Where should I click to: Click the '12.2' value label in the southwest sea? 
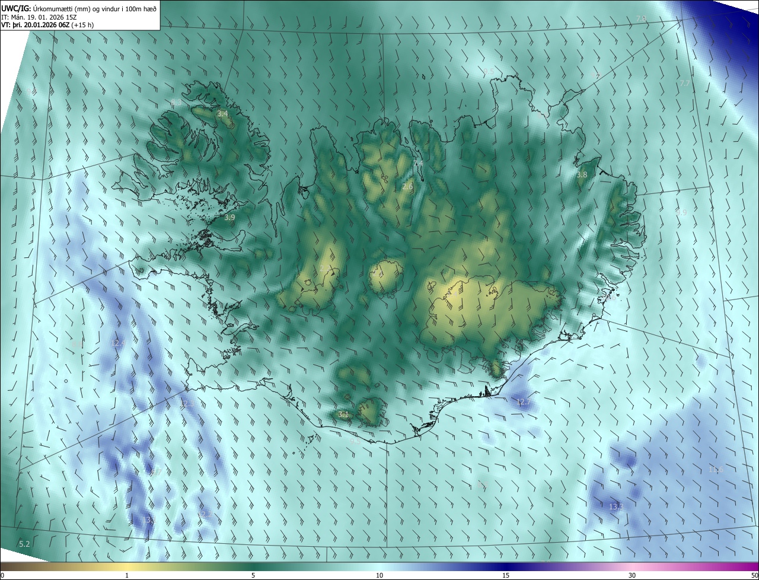click(x=206, y=514)
